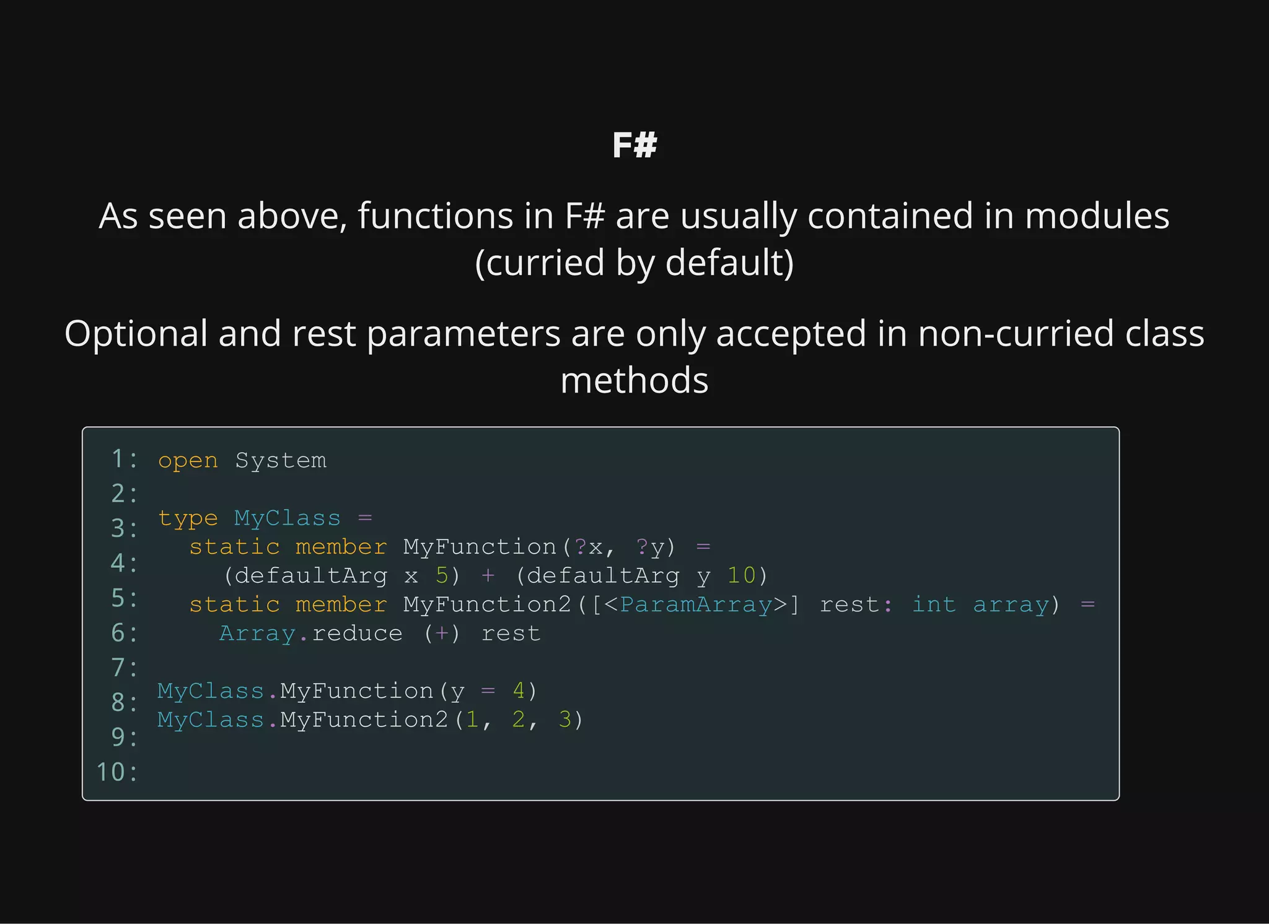Click 'MyFunction2' in the static member definition
The height and width of the screenshot is (924, 1269).
tap(487, 604)
